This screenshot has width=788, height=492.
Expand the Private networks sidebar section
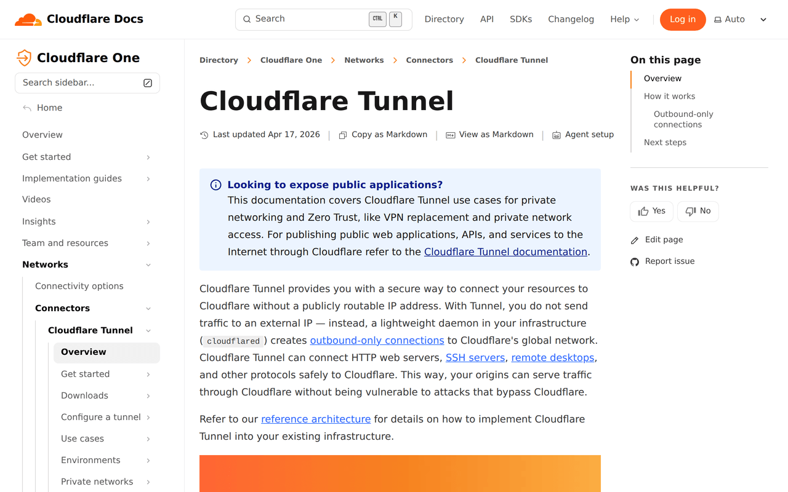pos(148,482)
